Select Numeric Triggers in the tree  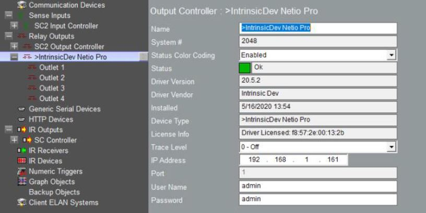point(56,171)
